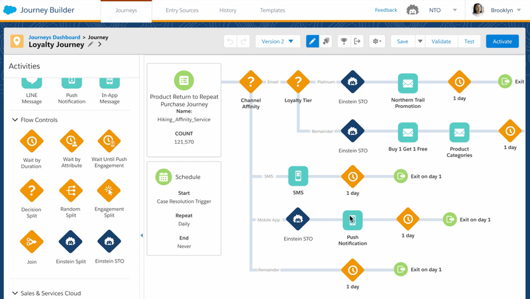Viewport: 530px width, 299px height.
Task: Click the Save button
Action: click(x=403, y=41)
